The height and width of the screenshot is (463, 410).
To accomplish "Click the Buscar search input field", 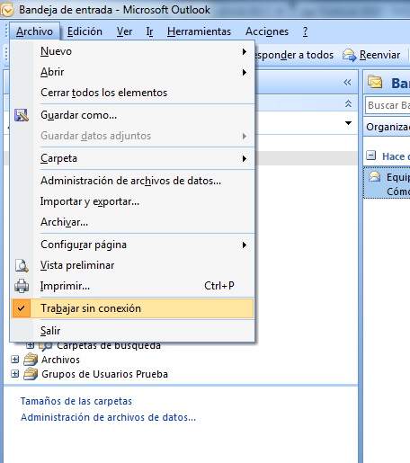I will [388, 105].
